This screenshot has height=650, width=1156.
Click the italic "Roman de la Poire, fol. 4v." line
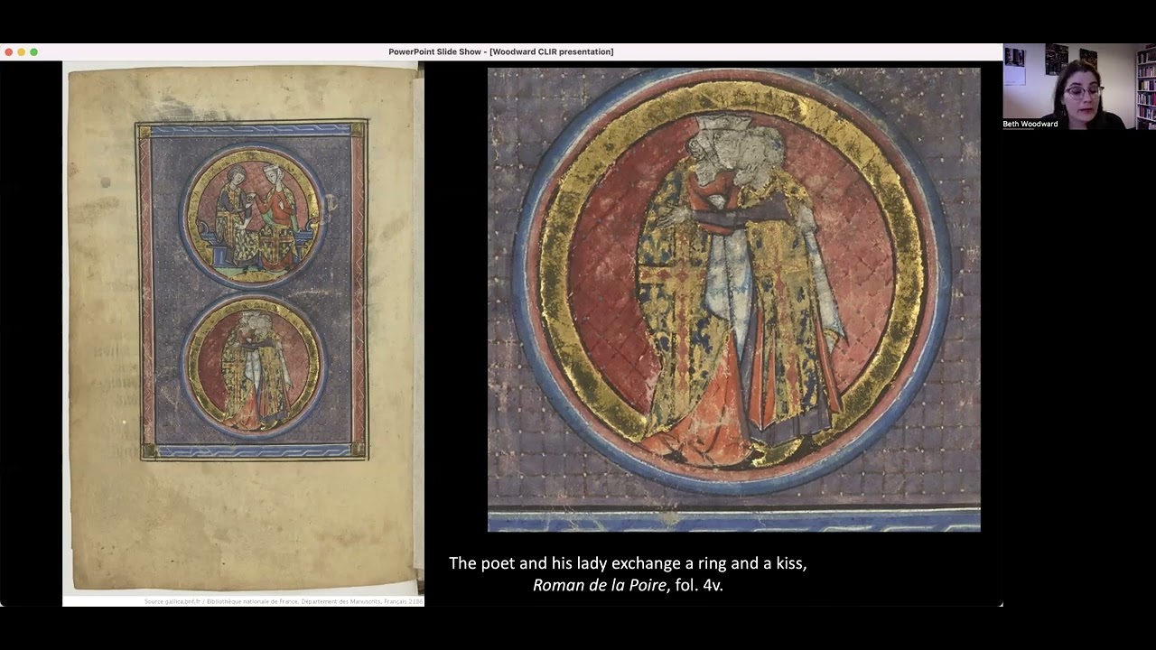pos(628,585)
